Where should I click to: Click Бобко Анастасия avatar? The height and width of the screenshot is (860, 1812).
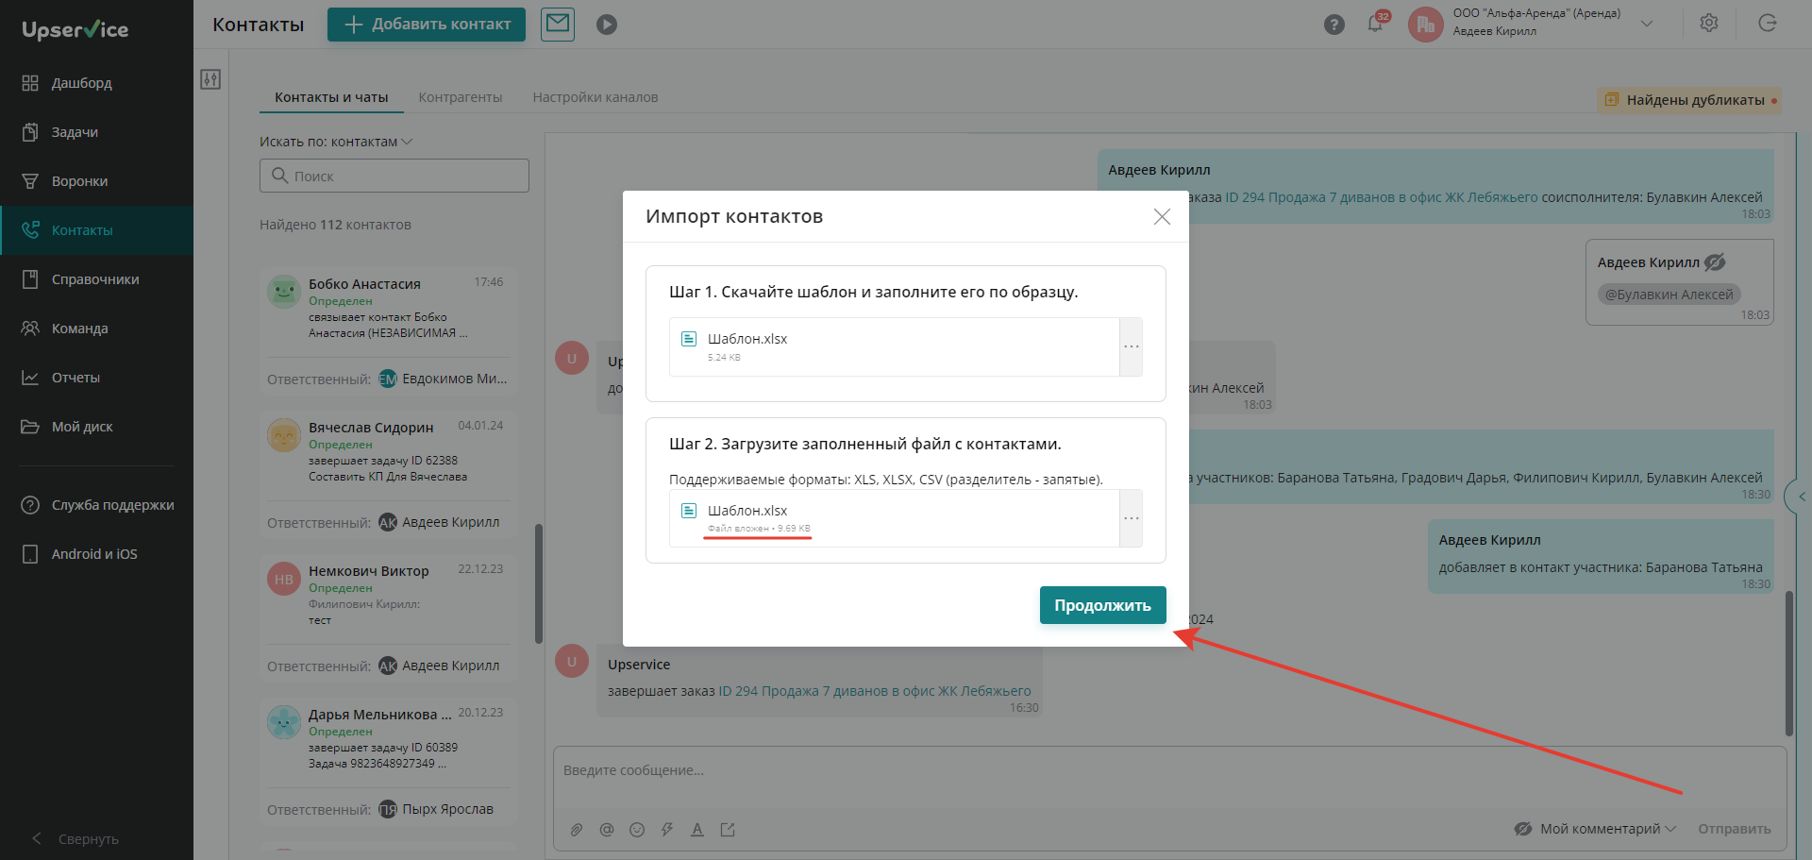coord(284,292)
